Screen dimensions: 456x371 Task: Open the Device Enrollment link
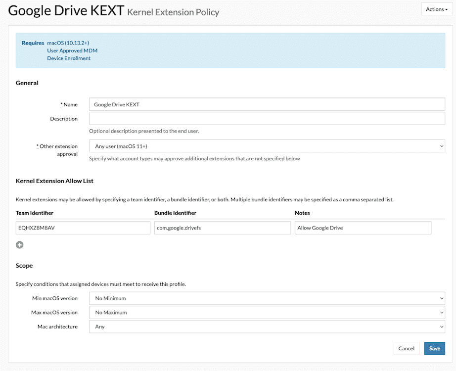click(69, 58)
